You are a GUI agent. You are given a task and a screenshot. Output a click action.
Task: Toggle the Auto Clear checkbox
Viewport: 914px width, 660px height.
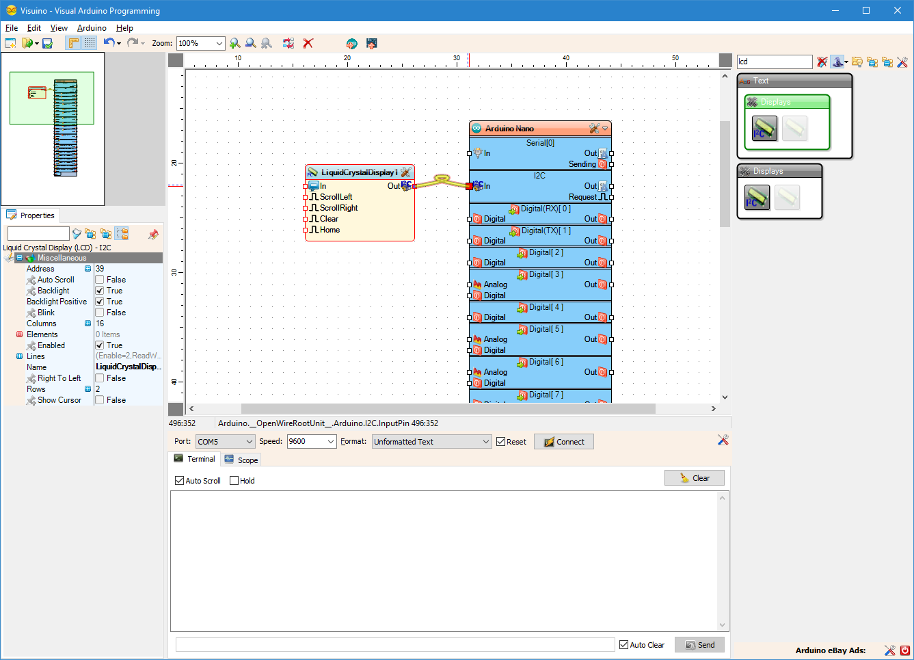click(x=623, y=645)
